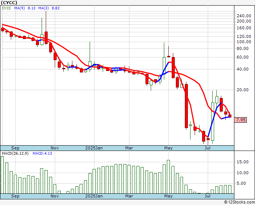Image resolution: width=255 pixels, height=205 pixels.
Task: Click the 160.00 price axis label
Action: (244, 28)
